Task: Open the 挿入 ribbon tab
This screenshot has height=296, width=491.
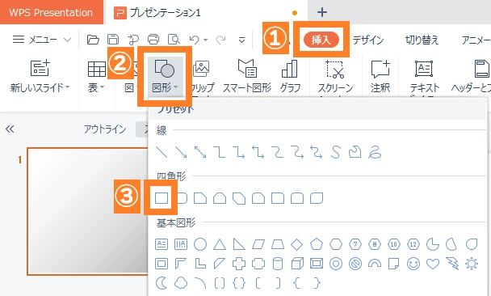Action: (x=321, y=40)
